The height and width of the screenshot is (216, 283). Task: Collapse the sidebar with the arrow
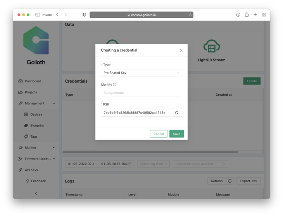(x=36, y=194)
